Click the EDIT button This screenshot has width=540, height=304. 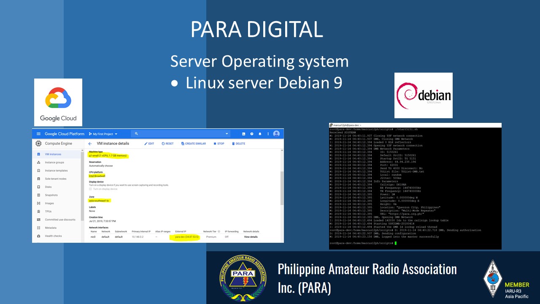pyautogui.click(x=149, y=144)
